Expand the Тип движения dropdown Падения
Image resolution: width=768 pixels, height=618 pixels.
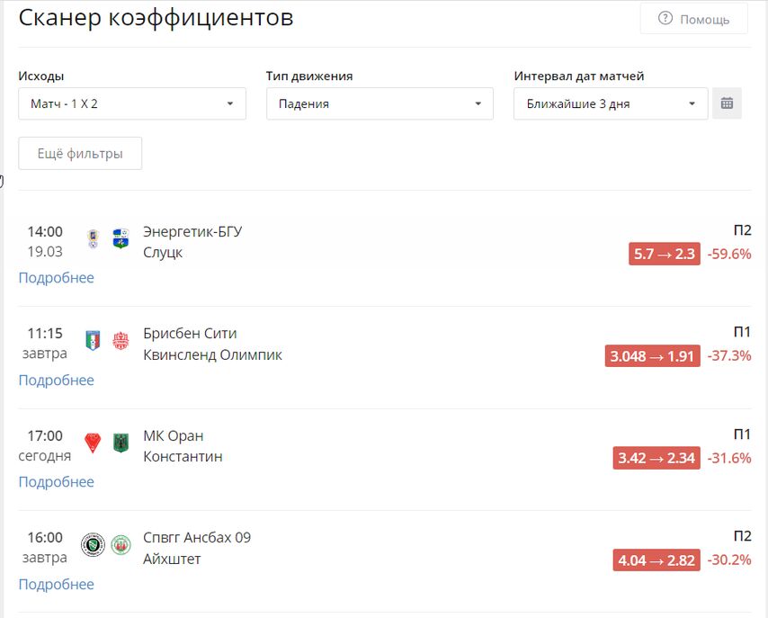tap(380, 103)
